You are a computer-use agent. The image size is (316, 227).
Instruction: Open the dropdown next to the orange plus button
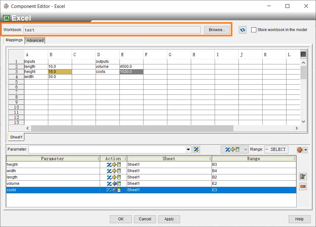(306, 149)
